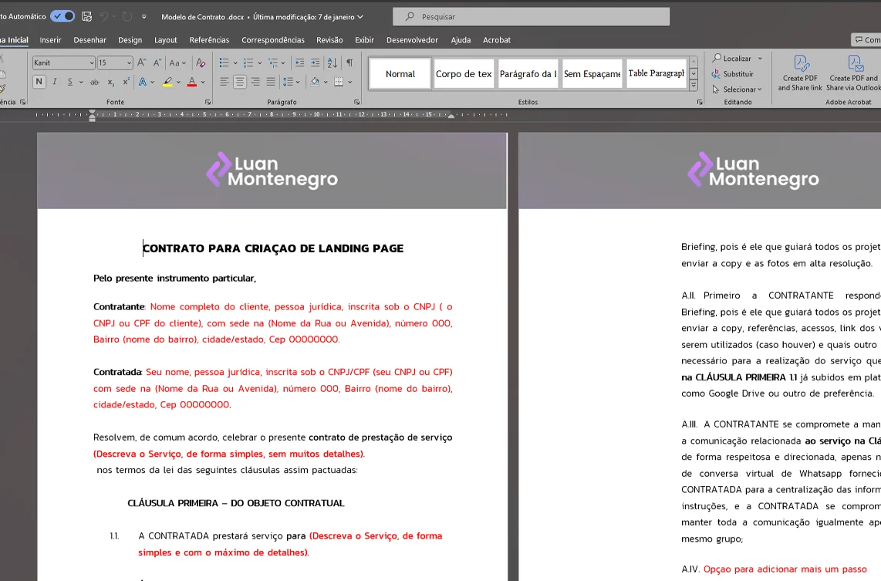Apply red font color swatch
Image resolution: width=881 pixels, height=581 pixels.
pyautogui.click(x=192, y=82)
